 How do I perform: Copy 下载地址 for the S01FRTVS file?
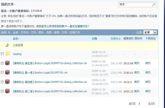coord(148,72)
